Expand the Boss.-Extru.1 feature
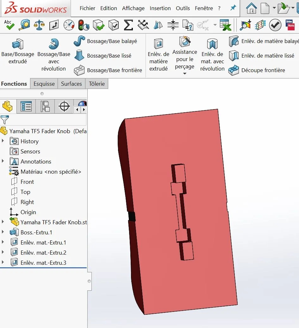This screenshot has height=328, width=299. pyautogui.click(x=3, y=232)
